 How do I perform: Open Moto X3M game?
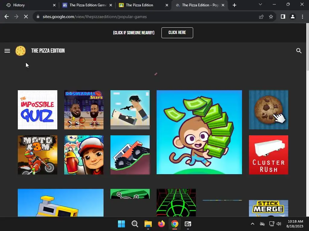pos(37,155)
